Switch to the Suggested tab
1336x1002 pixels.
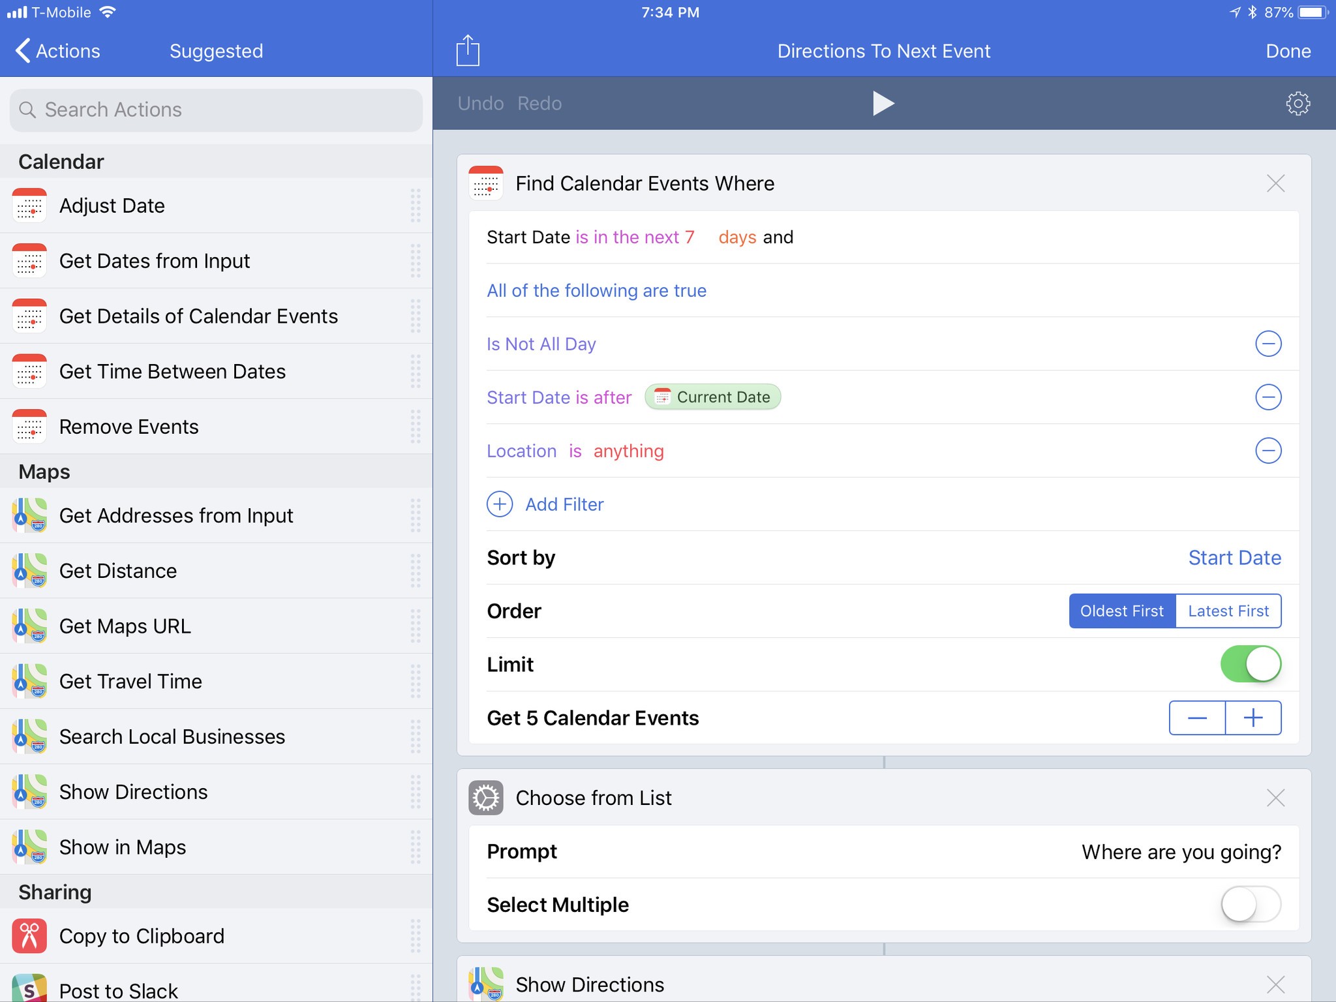coord(216,51)
